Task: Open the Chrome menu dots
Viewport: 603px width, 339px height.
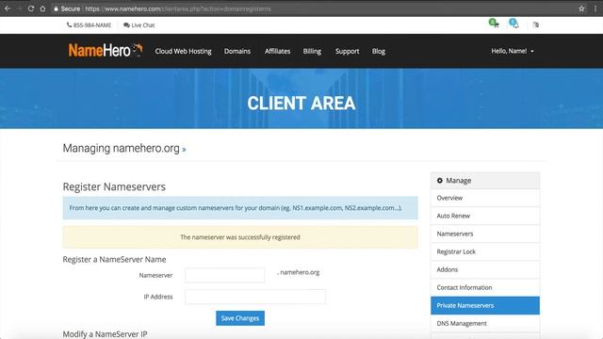Action: [595, 8]
